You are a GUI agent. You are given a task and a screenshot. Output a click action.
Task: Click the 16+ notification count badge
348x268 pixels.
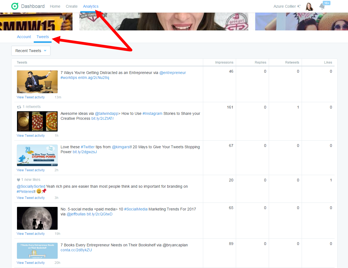click(327, 3)
